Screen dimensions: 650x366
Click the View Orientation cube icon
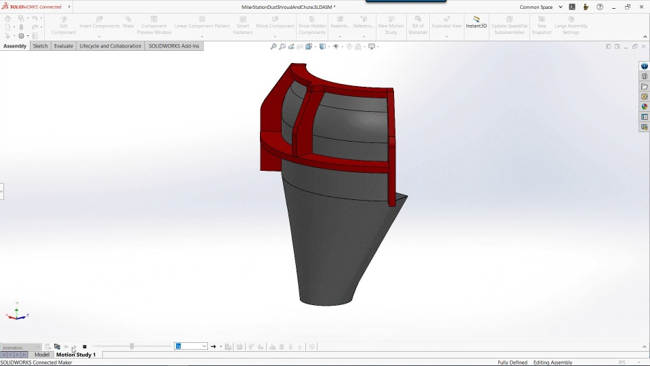309,47
